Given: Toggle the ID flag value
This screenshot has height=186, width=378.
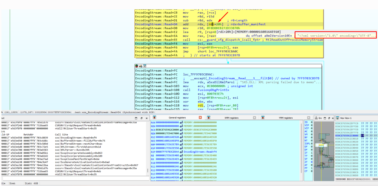Looking at the screenshot, I should pyautogui.click(x=311, y=122).
